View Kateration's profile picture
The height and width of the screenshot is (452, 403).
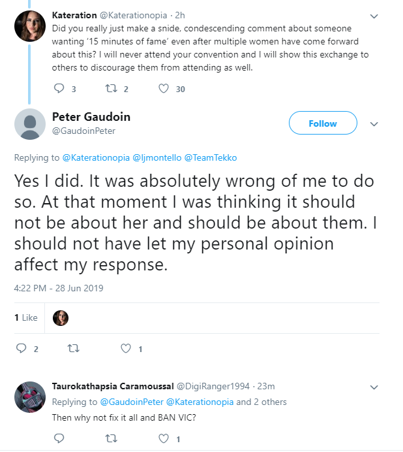pos(30,26)
